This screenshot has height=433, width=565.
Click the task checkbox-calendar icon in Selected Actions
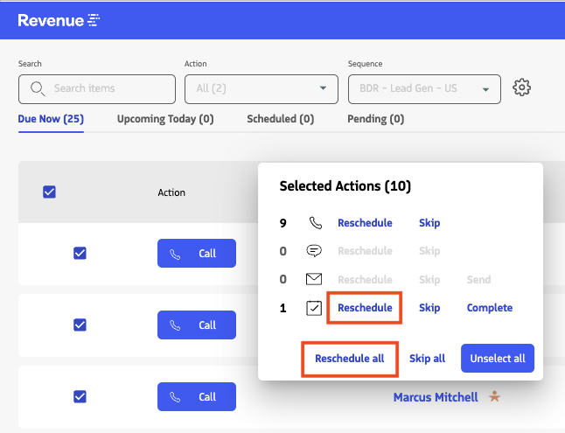click(x=314, y=308)
